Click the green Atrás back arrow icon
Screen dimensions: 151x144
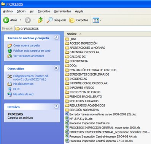pyautogui.click(x=6, y=20)
